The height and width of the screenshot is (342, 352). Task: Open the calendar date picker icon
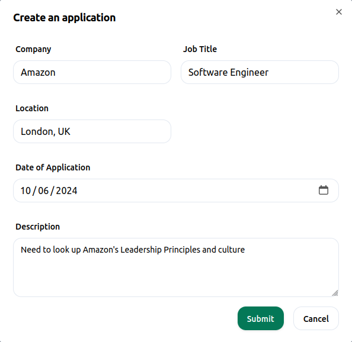(x=324, y=191)
